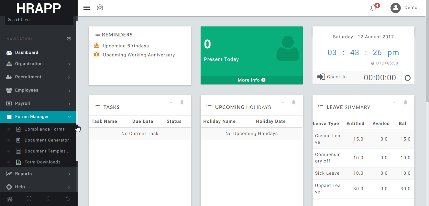This screenshot has height=206, width=429.
Task: Open the mail envelope icon
Action: [x=100, y=7]
